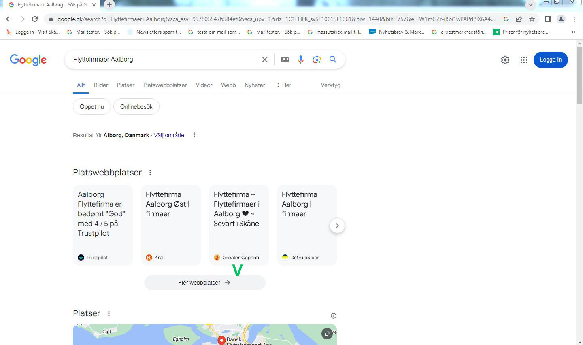583x345 pixels.
Task: Open the Platswebbplatser tab
Action: pyautogui.click(x=165, y=85)
